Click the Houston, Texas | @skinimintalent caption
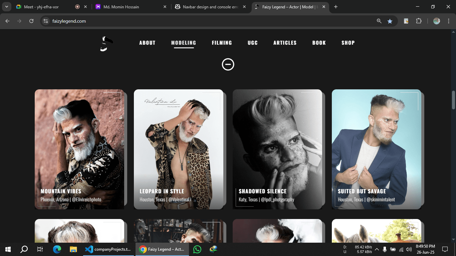The image size is (456, 256). coord(366,199)
